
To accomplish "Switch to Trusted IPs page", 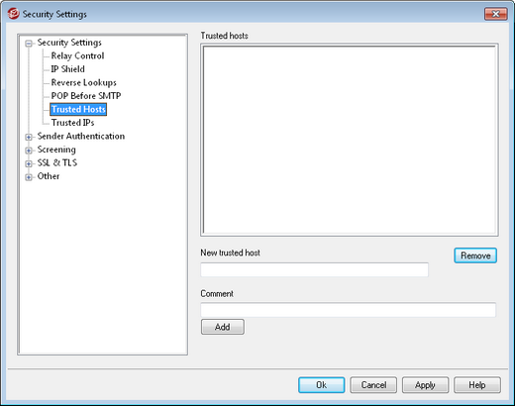I will click(x=72, y=123).
